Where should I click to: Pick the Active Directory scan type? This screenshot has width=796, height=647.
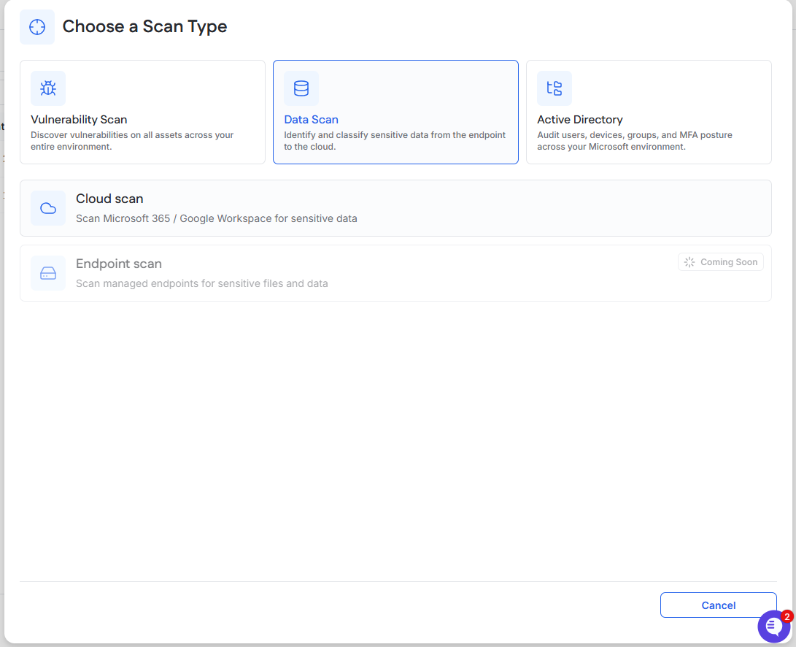[x=649, y=112]
